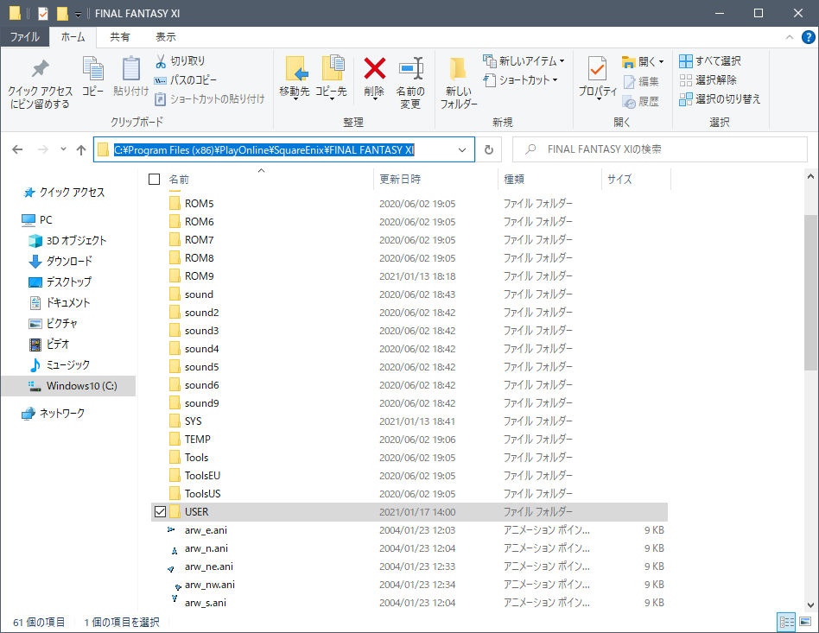Open プロパティ (Properties)
This screenshot has height=633, width=819.
tap(598, 79)
